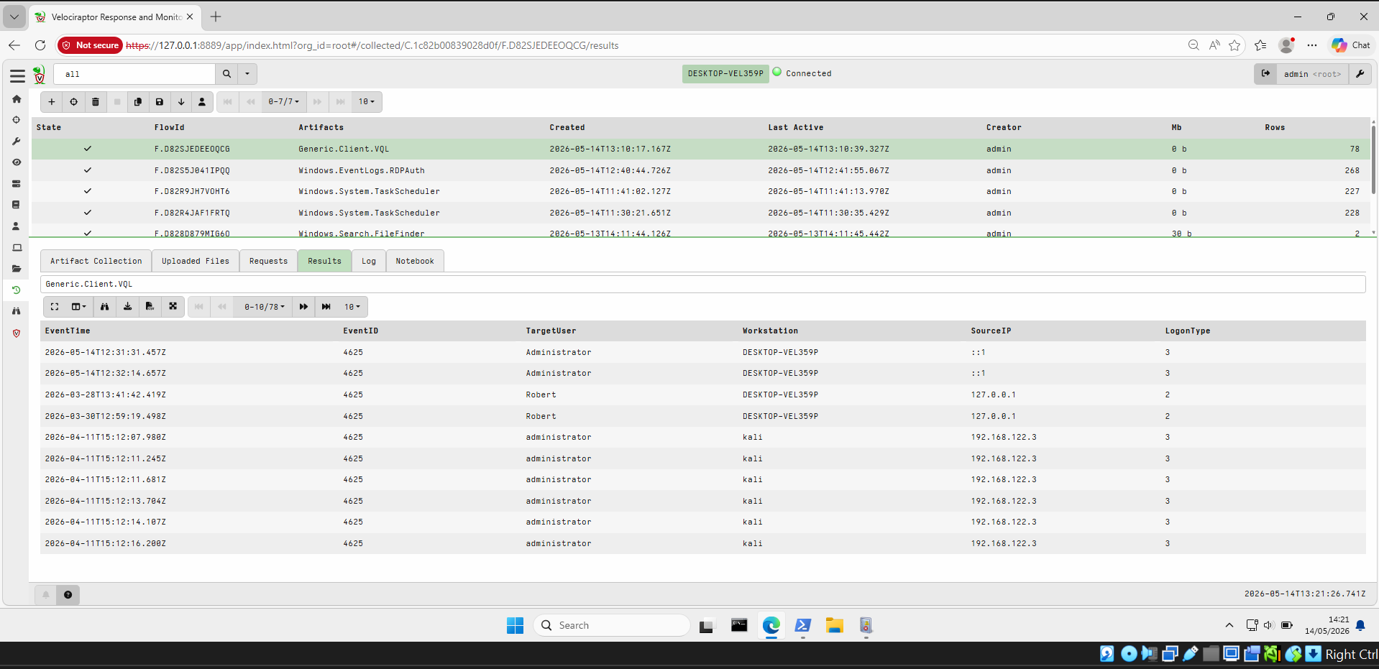Open results binoculars filter button
Image resolution: width=1379 pixels, height=669 pixels.
tap(105, 307)
